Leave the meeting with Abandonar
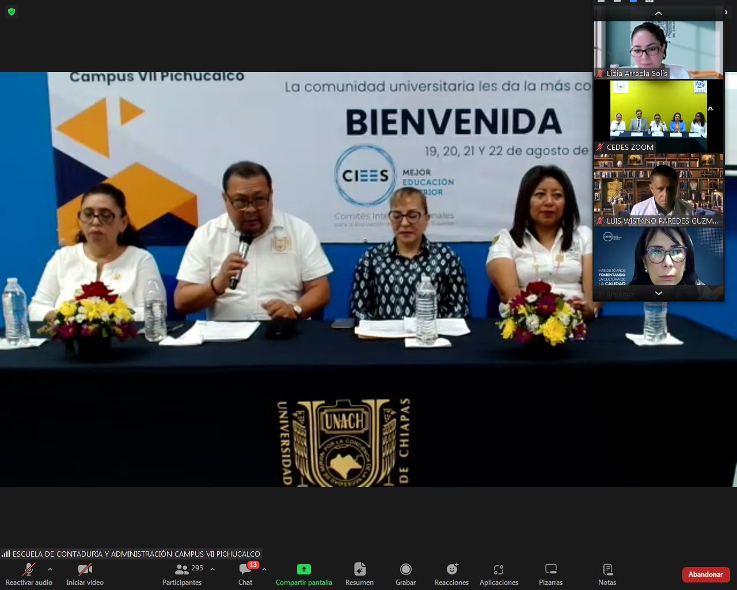The width and height of the screenshot is (737, 590). coord(705,574)
